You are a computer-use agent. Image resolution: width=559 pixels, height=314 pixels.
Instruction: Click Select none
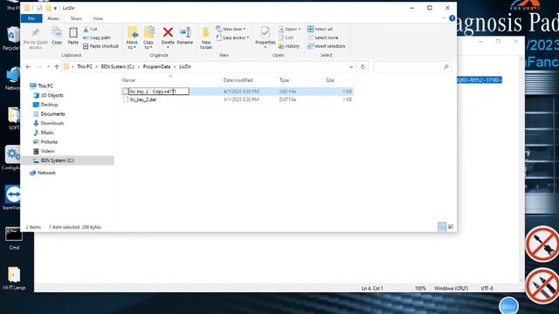[x=322, y=38]
